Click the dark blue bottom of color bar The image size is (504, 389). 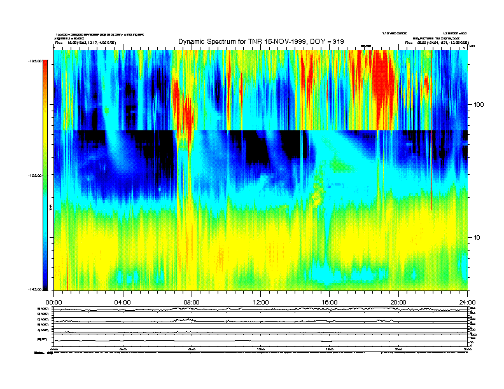point(45,282)
